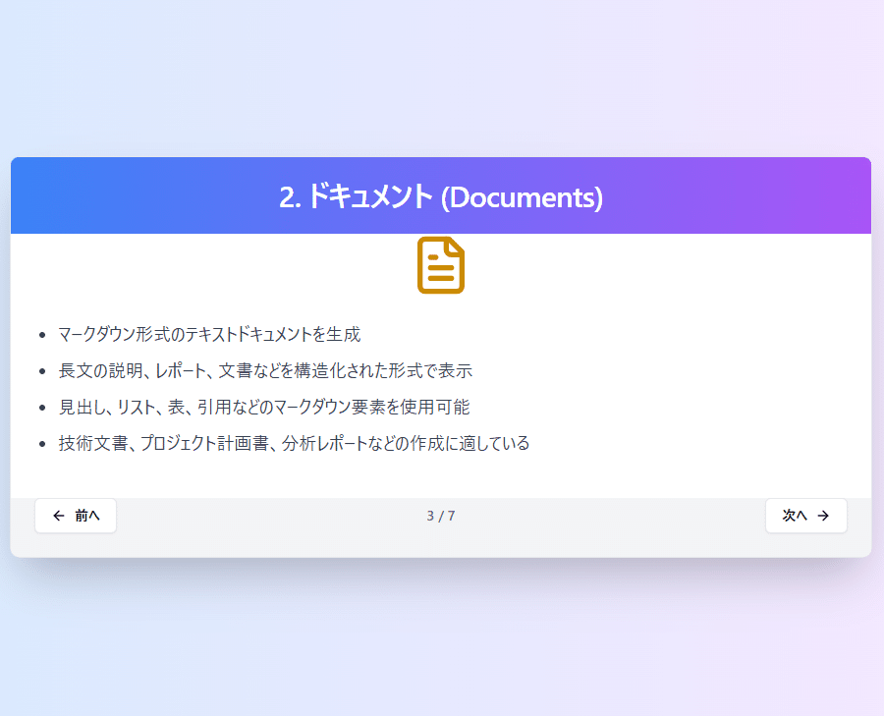Click the 前へ previous slide button
Screen dimensions: 884x716
click(x=76, y=516)
